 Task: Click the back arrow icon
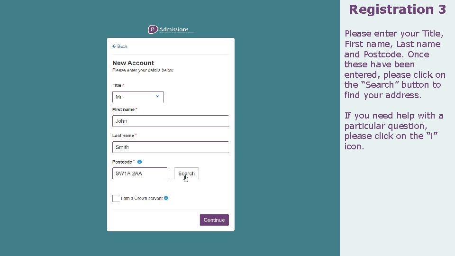(x=114, y=46)
